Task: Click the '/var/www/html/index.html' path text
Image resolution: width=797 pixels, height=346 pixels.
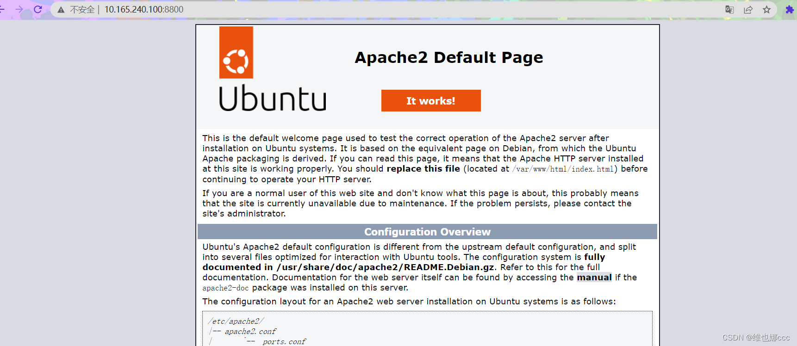Action: (x=563, y=169)
